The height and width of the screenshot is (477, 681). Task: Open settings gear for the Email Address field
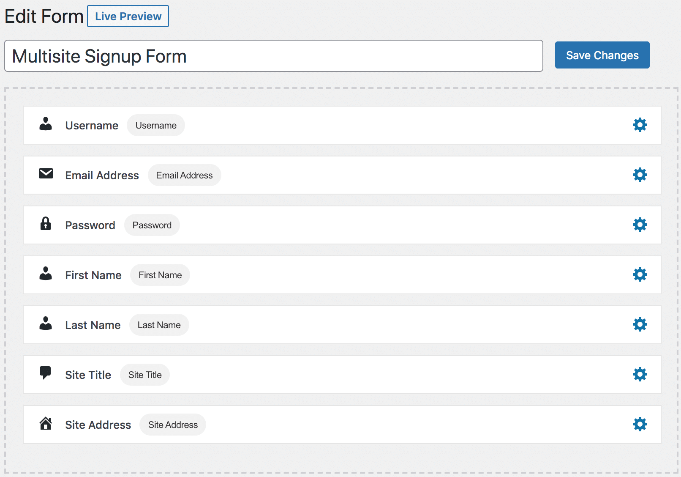click(x=640, y=175)
